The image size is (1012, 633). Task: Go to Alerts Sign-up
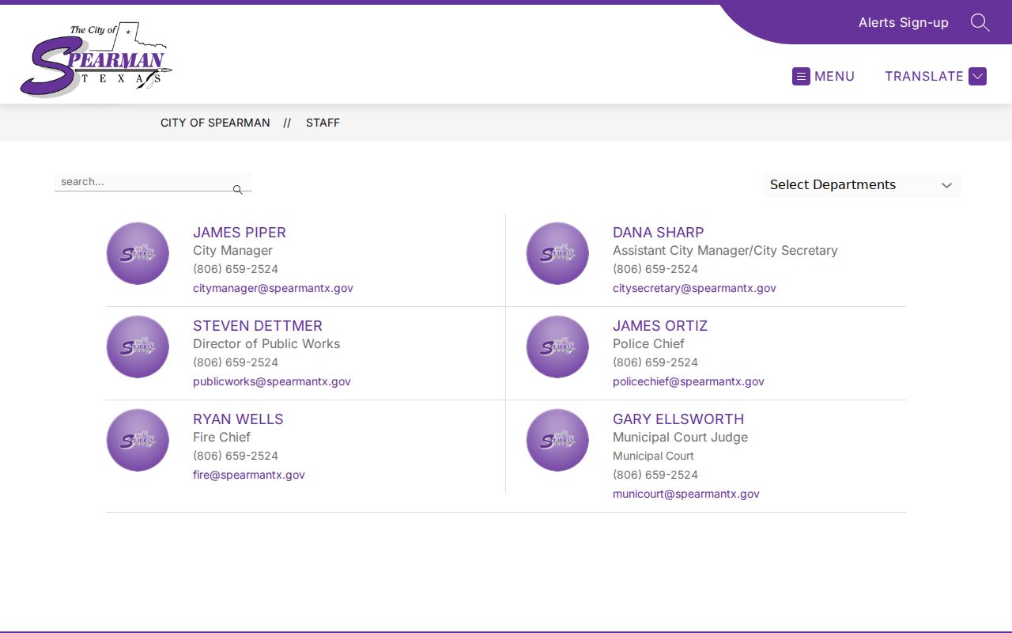[904, 22]
